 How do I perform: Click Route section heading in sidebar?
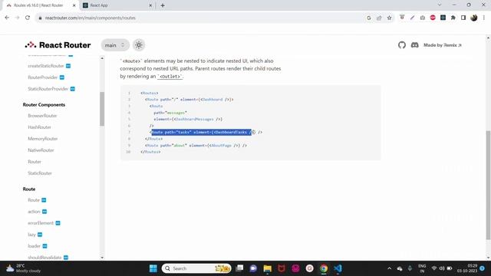29,189
